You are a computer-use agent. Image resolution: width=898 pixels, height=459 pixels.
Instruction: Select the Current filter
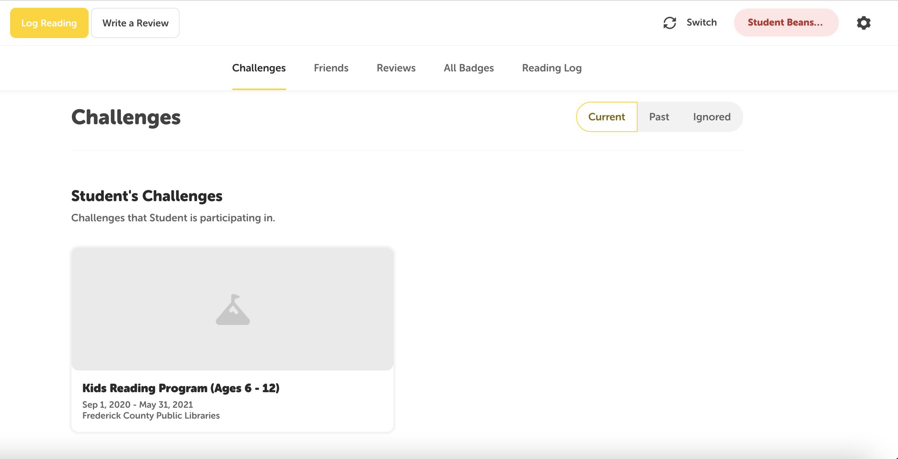pyautogui.click(x=606, y=117)
